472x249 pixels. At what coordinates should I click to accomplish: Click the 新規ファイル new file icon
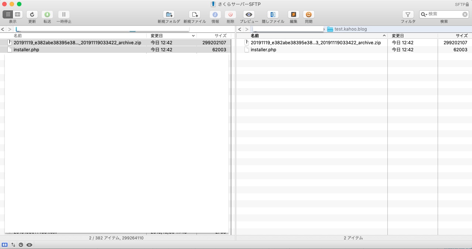195,14
